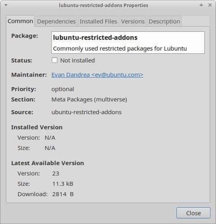This screenshot has height=224, width=216.
Task: Maximize the dialog using the plus icon
Action: click(201, 5)
